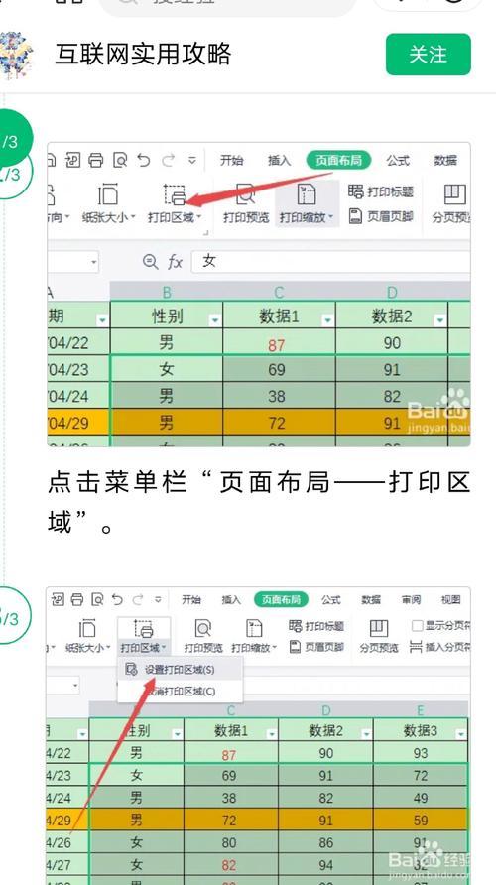Open the 性别 filter arrow in the lower screenshot
Screen dimensions: 496x885
[178, 734]
